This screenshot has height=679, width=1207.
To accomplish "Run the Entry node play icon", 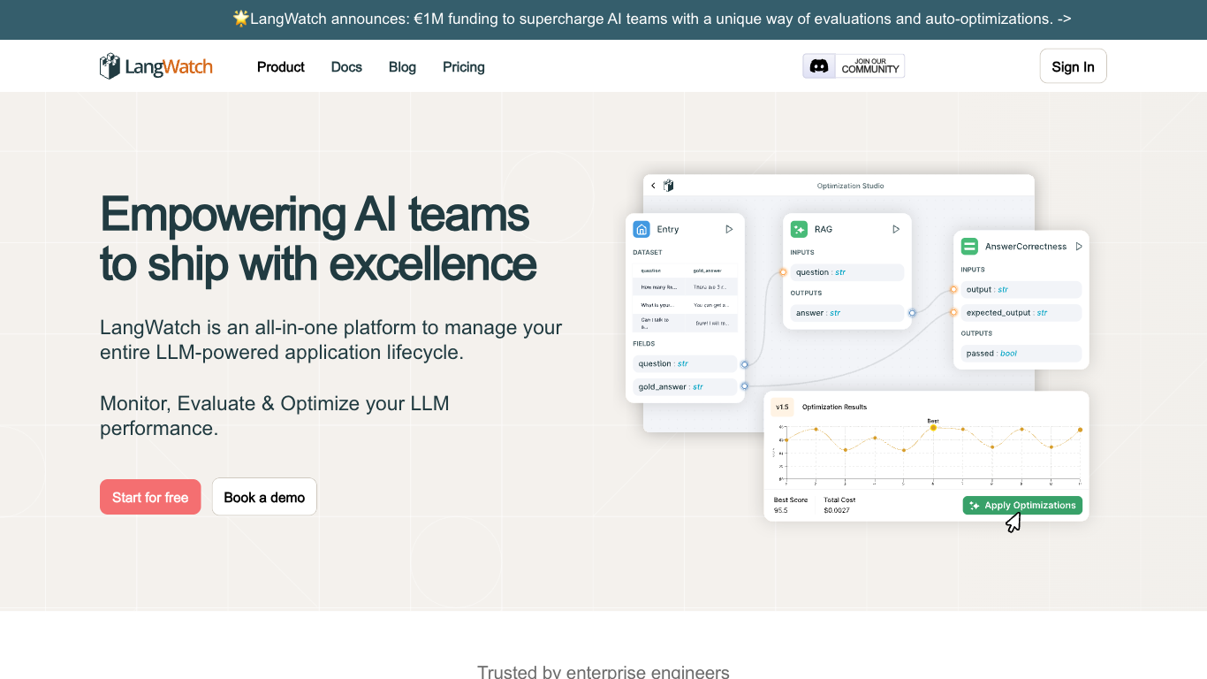I will coord(729,229).
